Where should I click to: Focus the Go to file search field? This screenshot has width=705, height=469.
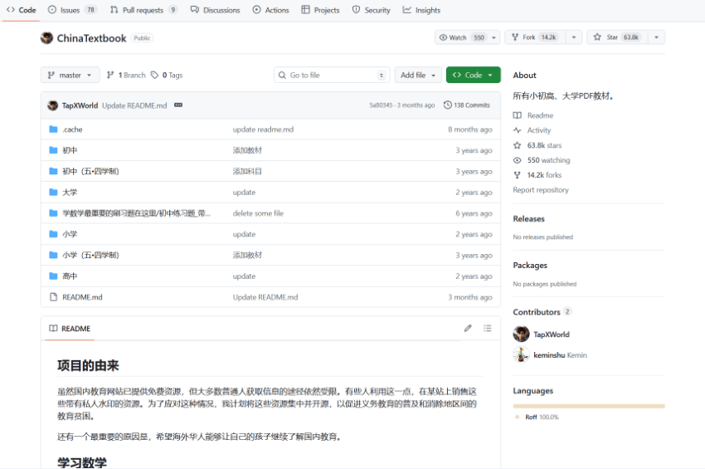tap(332, 76)
